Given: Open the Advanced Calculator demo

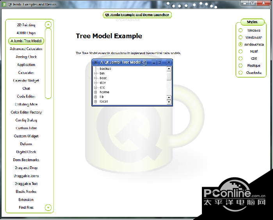Looking at the screenshot, I should coord(26,49).
